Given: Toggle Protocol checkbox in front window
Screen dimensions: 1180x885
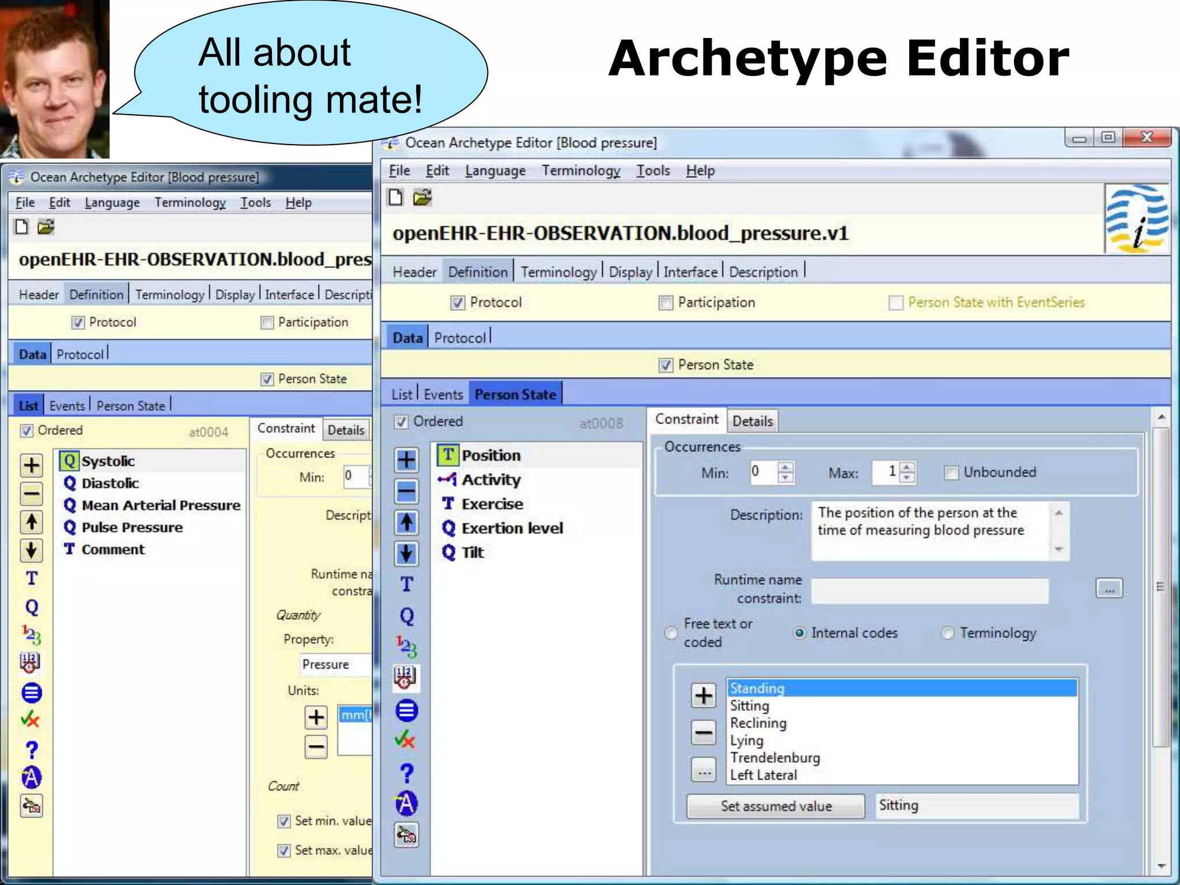Looking at the screenshot, I should tap(458, 302).
